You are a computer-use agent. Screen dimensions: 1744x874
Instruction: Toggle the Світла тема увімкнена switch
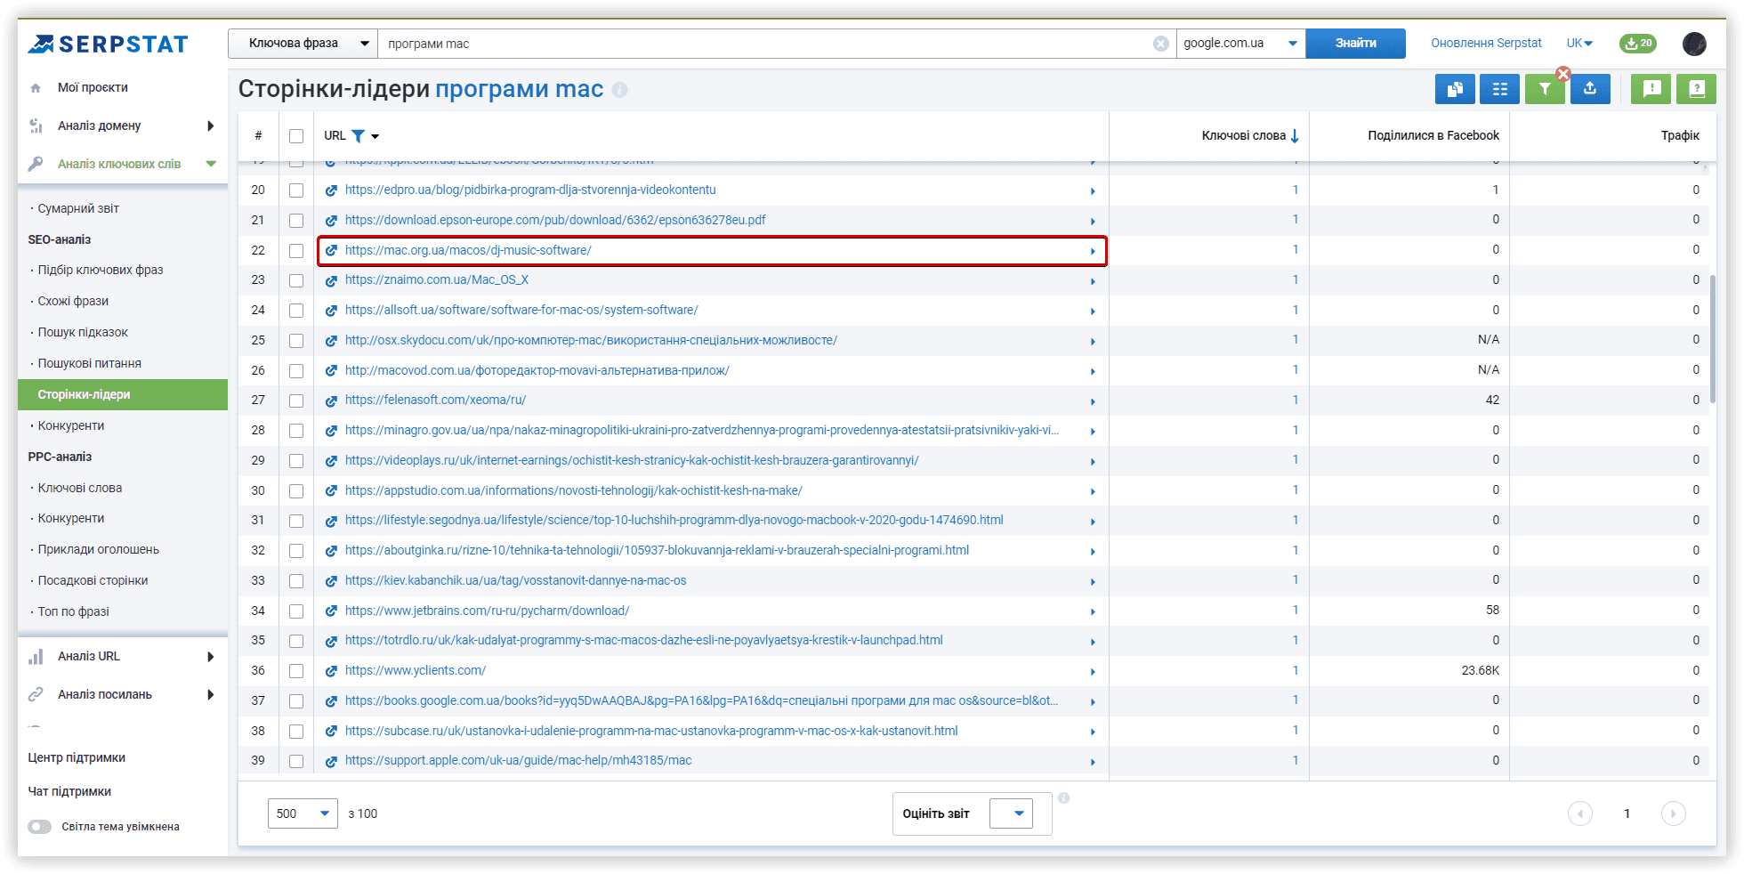point(39,827)
